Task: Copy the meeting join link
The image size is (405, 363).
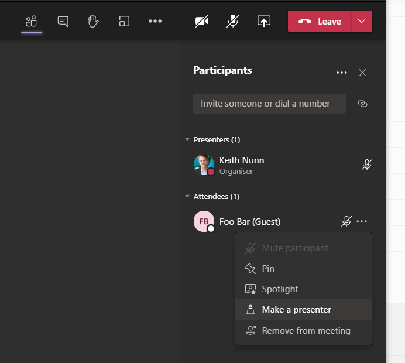Action: click(362, 104)
